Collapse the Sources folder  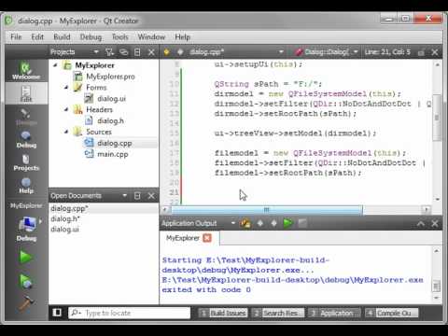tap(66, 132)
